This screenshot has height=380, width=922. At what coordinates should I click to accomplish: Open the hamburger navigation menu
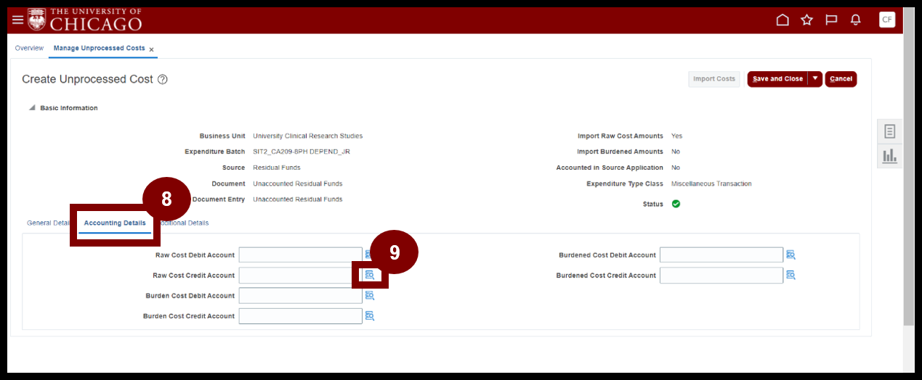tap(17, 20)
